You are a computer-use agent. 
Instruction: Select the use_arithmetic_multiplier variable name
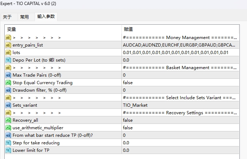coord(38,128)
